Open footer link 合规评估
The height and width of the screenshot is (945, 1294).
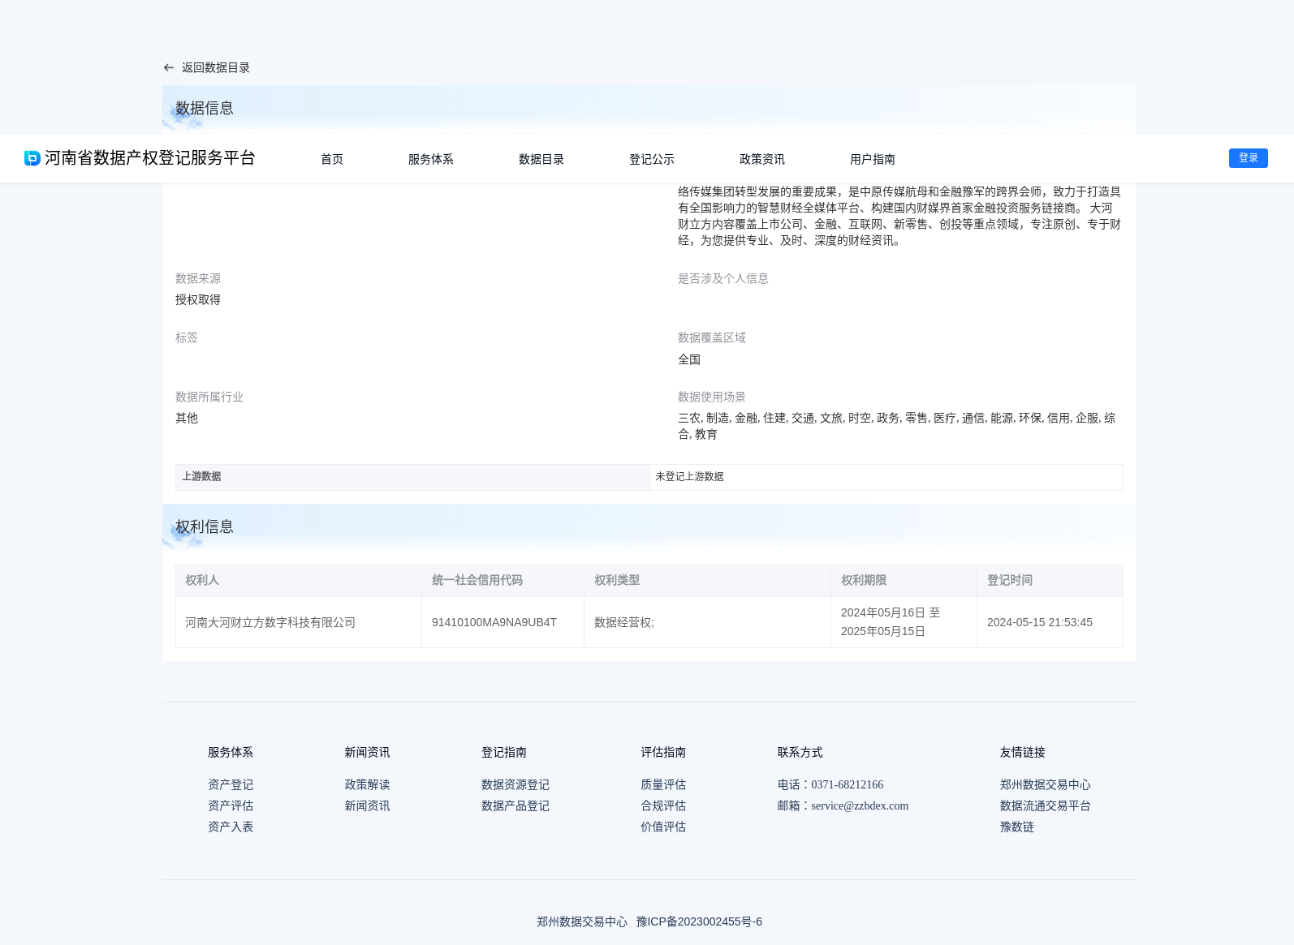click(x=663, y=805)
